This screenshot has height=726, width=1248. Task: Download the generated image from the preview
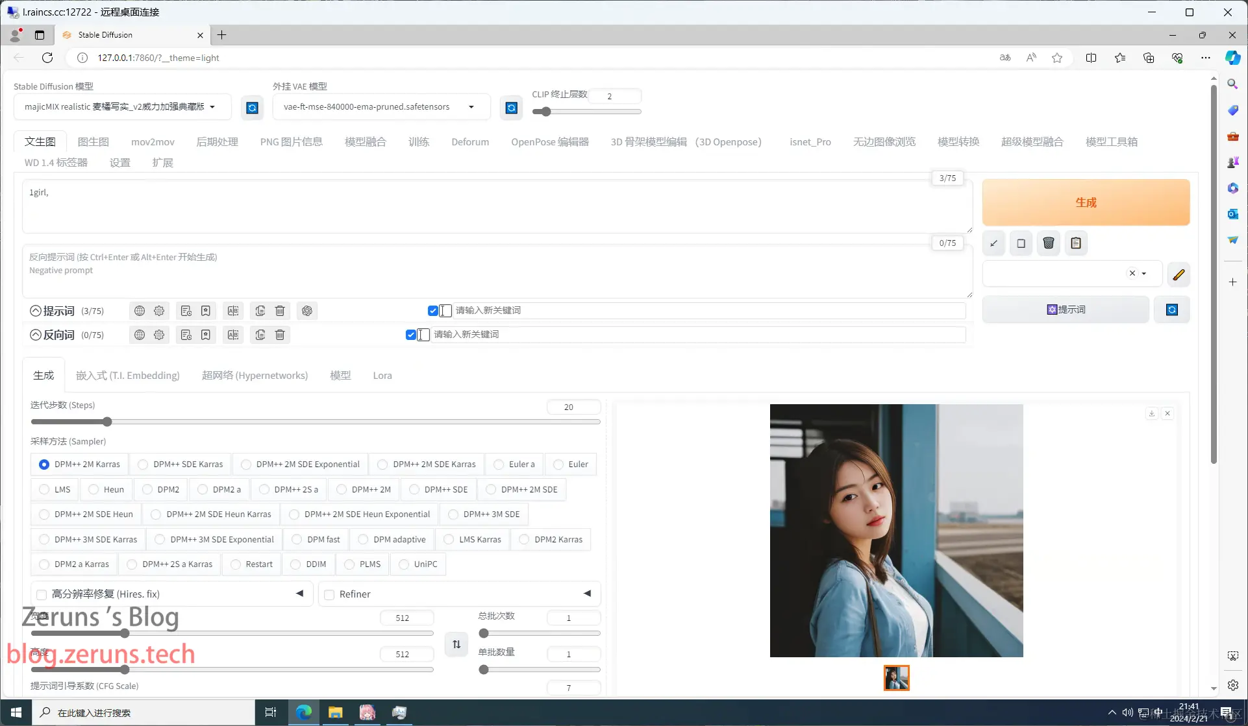tap(1151, 413)
